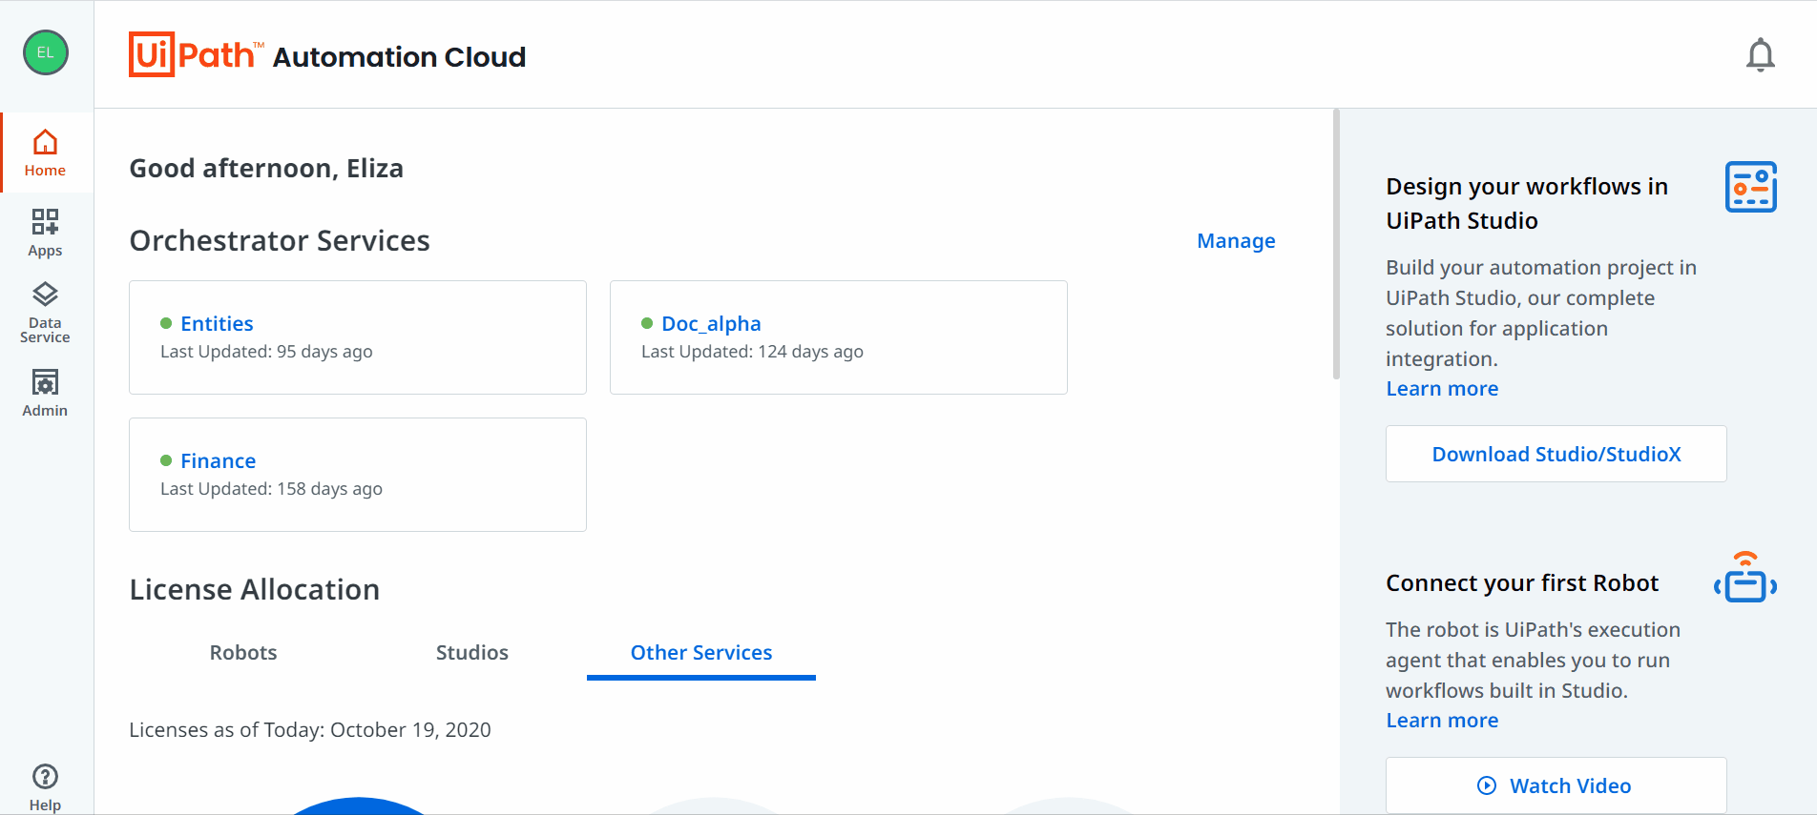The height and width of the screenshot is (815, 1817).
Task: Open the notifications bell
Action: click(1760, 55)
